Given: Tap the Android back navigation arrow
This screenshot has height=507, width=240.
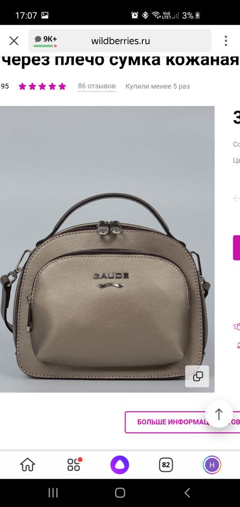Looking at the screenshot, I should 187,492.
